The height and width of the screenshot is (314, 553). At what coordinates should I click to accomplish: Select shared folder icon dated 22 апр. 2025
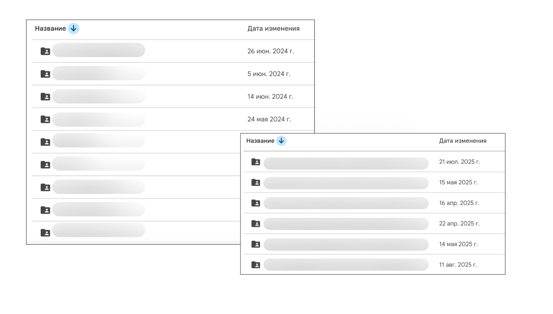256,224
